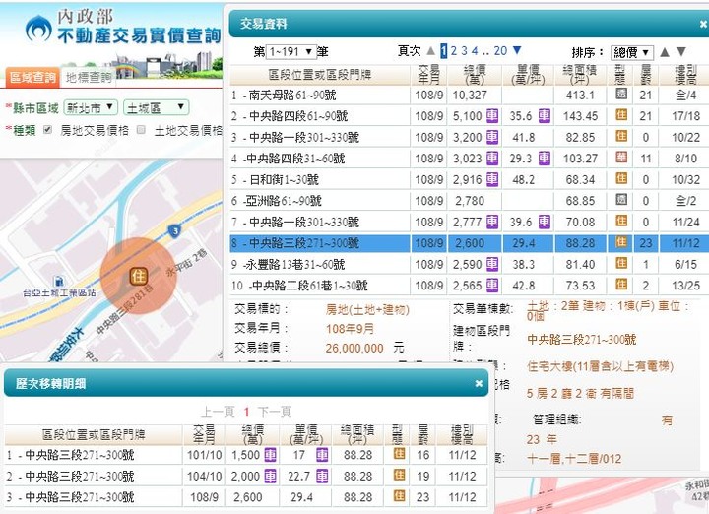Image resolution: width=709 pixels, height=514 pixels.
Task: Click the gas station icon on the map
Action: pyautogui.click(x=58, y=282)
